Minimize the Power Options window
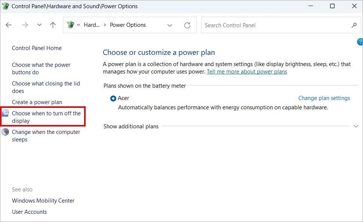This screenshot has height=222, width=363. tap(311, 6)
